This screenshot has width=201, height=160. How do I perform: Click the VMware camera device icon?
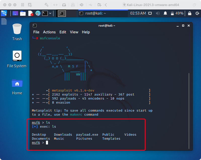point(73,5)
